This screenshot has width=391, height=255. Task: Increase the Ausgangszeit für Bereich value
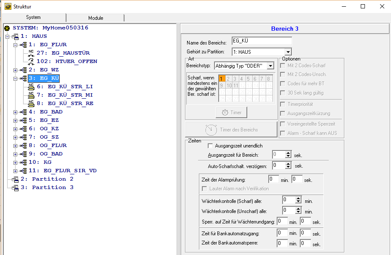coord(288,153)
